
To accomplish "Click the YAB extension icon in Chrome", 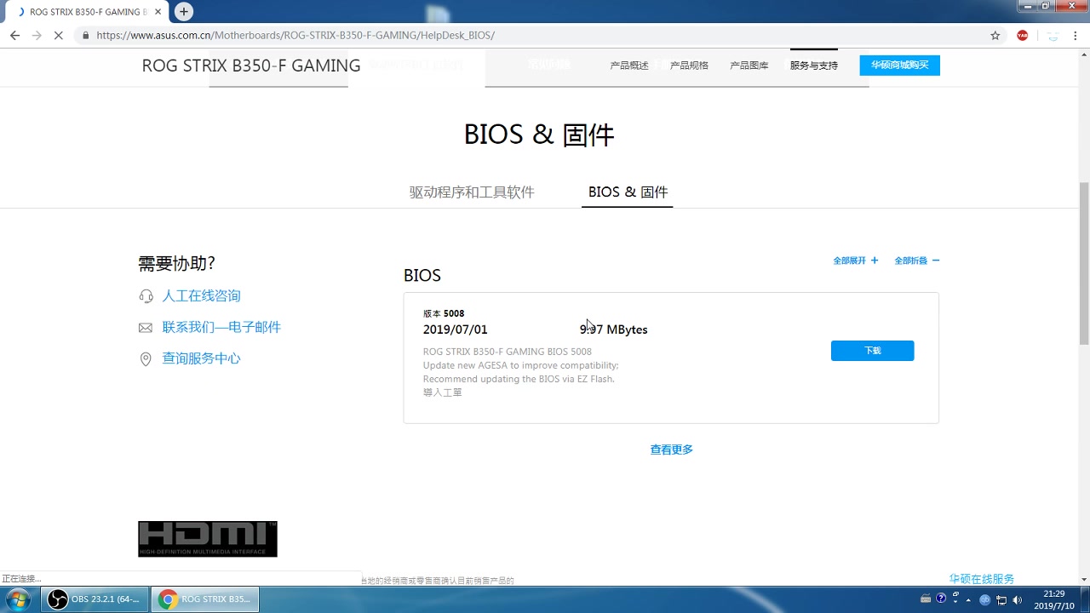I will point(1021,35).
